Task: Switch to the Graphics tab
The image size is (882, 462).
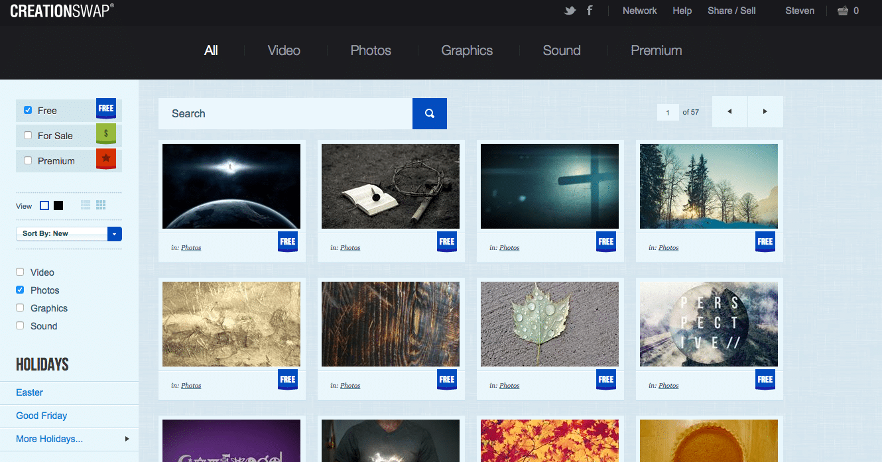Action: tap(467, 50)
